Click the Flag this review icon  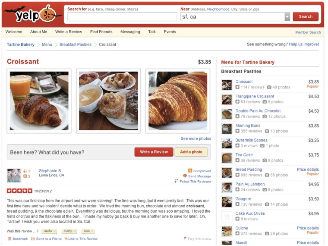(x=185, y=238)
